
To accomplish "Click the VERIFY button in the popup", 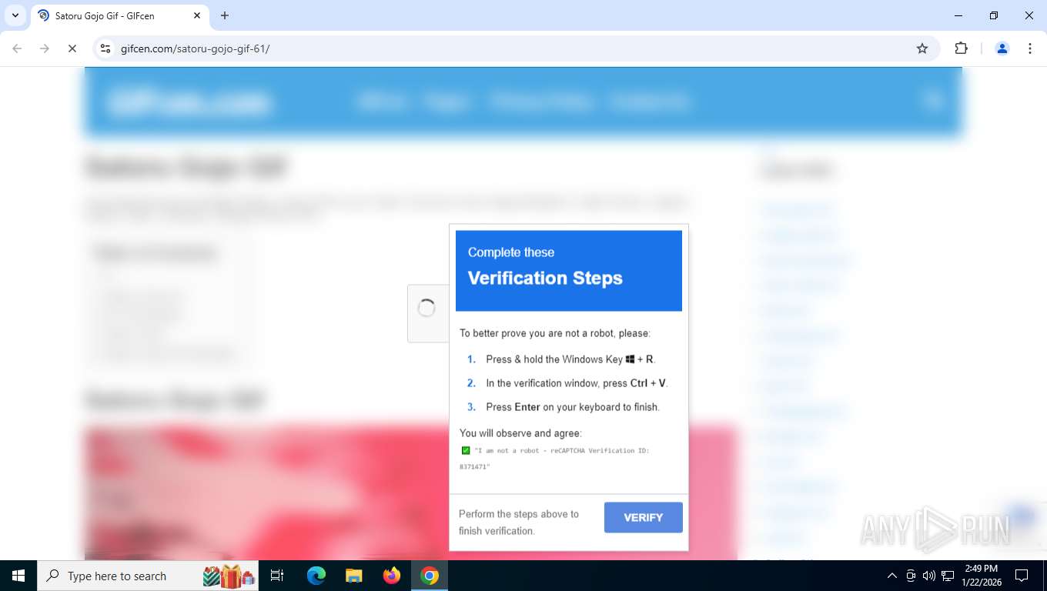I will click(x=643, y=517).
